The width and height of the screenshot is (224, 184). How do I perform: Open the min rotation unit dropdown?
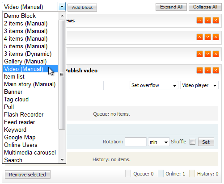(159, 142)
